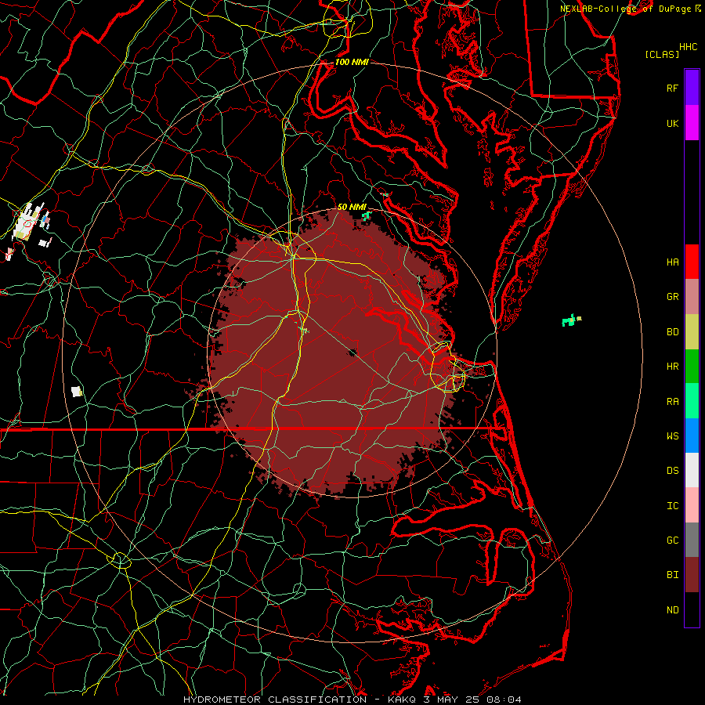The width and height of the screenshot is (705, 705).
Task: Click the 100 NMI range ring label
Action: pyautogui.click(x=352, y=62)
